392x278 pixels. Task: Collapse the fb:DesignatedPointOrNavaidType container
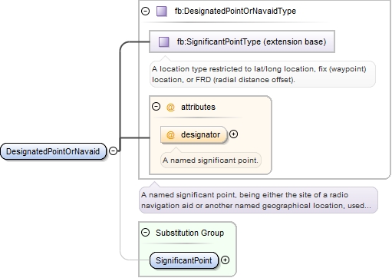click(145, 11)
